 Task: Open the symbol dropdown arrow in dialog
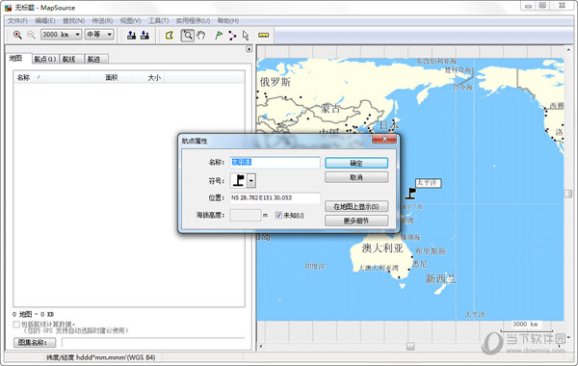tap(251, 181)
